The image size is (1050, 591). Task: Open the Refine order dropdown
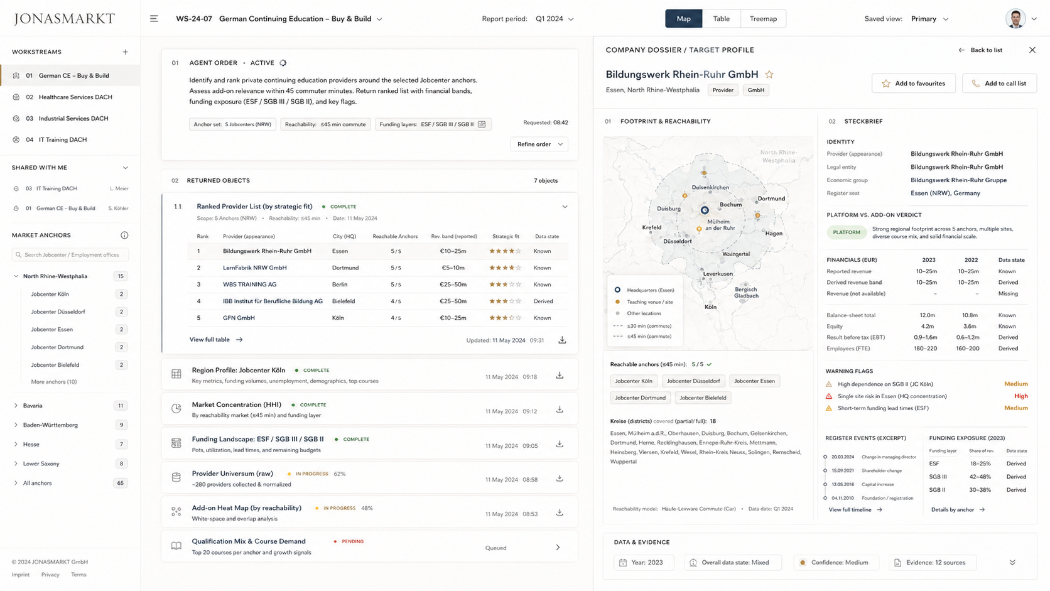click(539, 144)
